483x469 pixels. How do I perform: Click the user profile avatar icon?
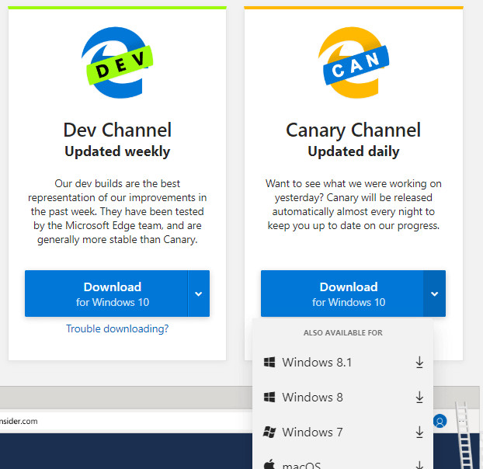(440, 421)
